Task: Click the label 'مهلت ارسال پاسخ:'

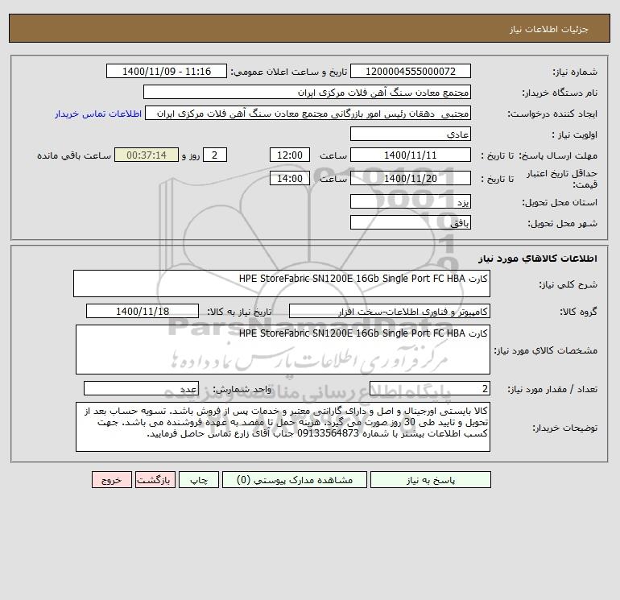Action: click(558, 155)
